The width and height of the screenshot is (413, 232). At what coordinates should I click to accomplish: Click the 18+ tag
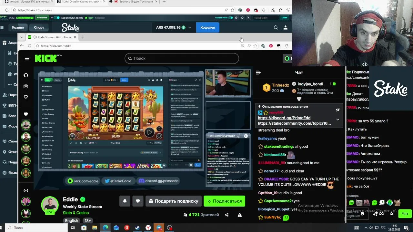(x=88, y=221)
